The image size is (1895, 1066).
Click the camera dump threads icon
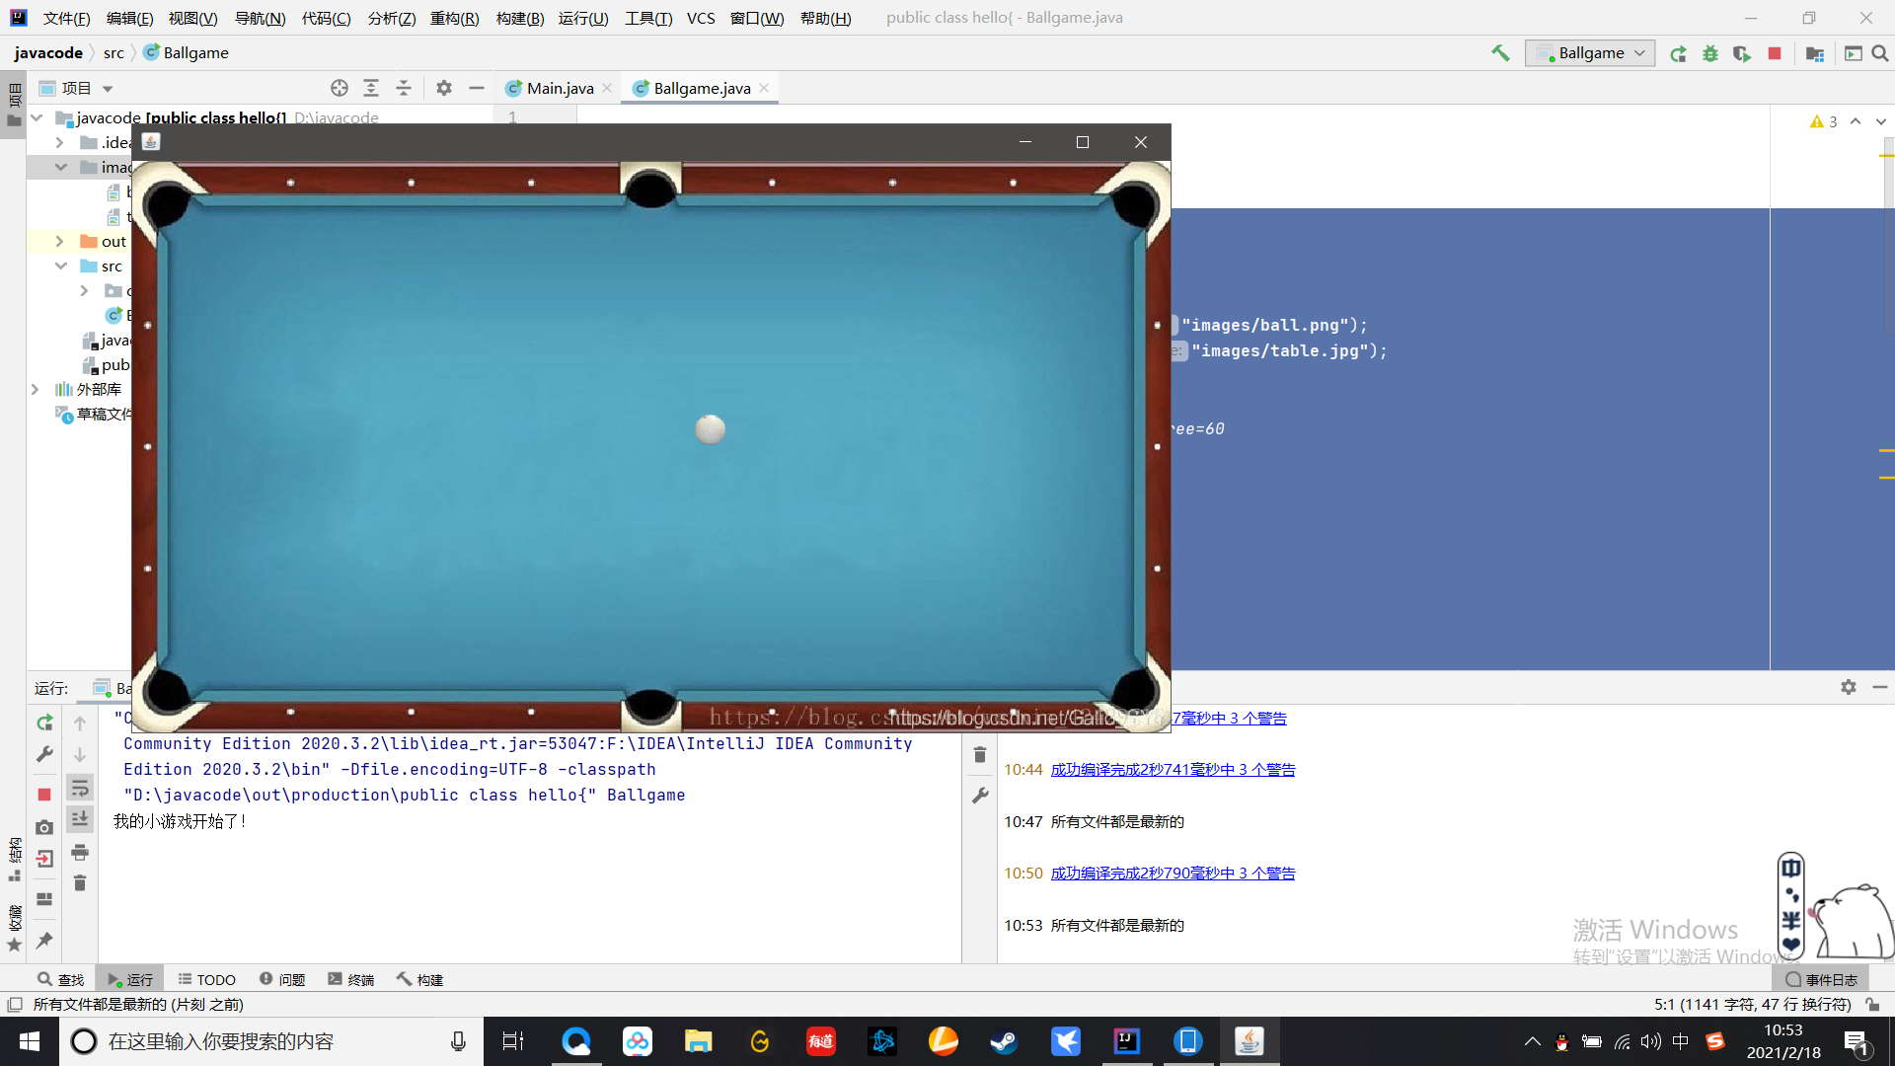tap(44, 827)
